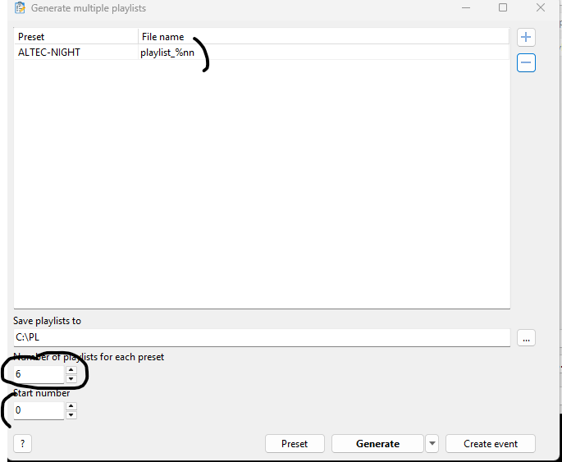Click the Preset column header

[75, 37]
